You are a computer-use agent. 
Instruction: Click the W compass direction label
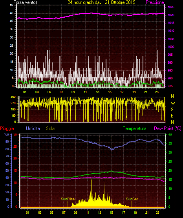173,103
